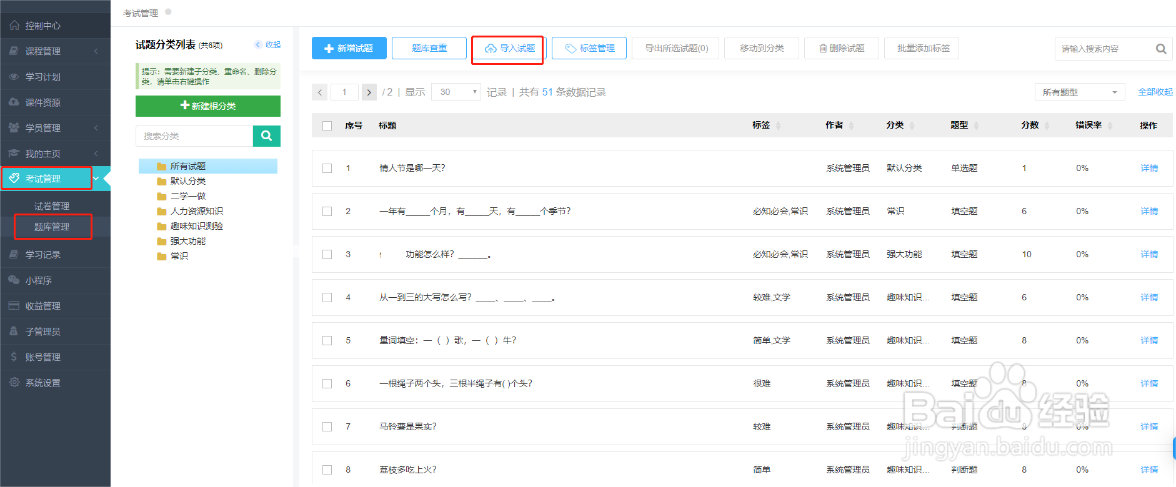Select the 二学一做 category

coord(188,196)
